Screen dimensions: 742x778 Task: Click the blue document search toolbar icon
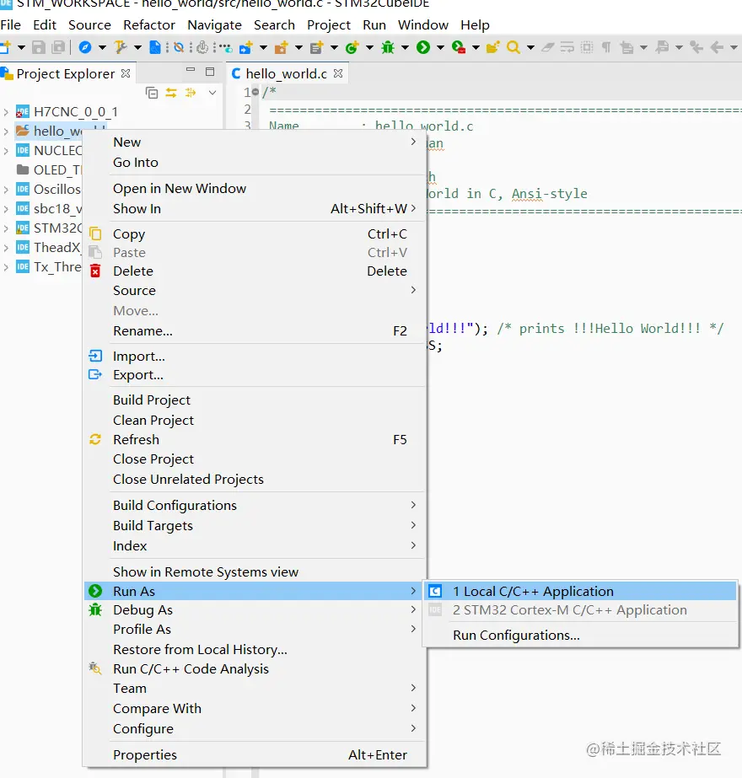pyautogui.click(x=155, y=48)
